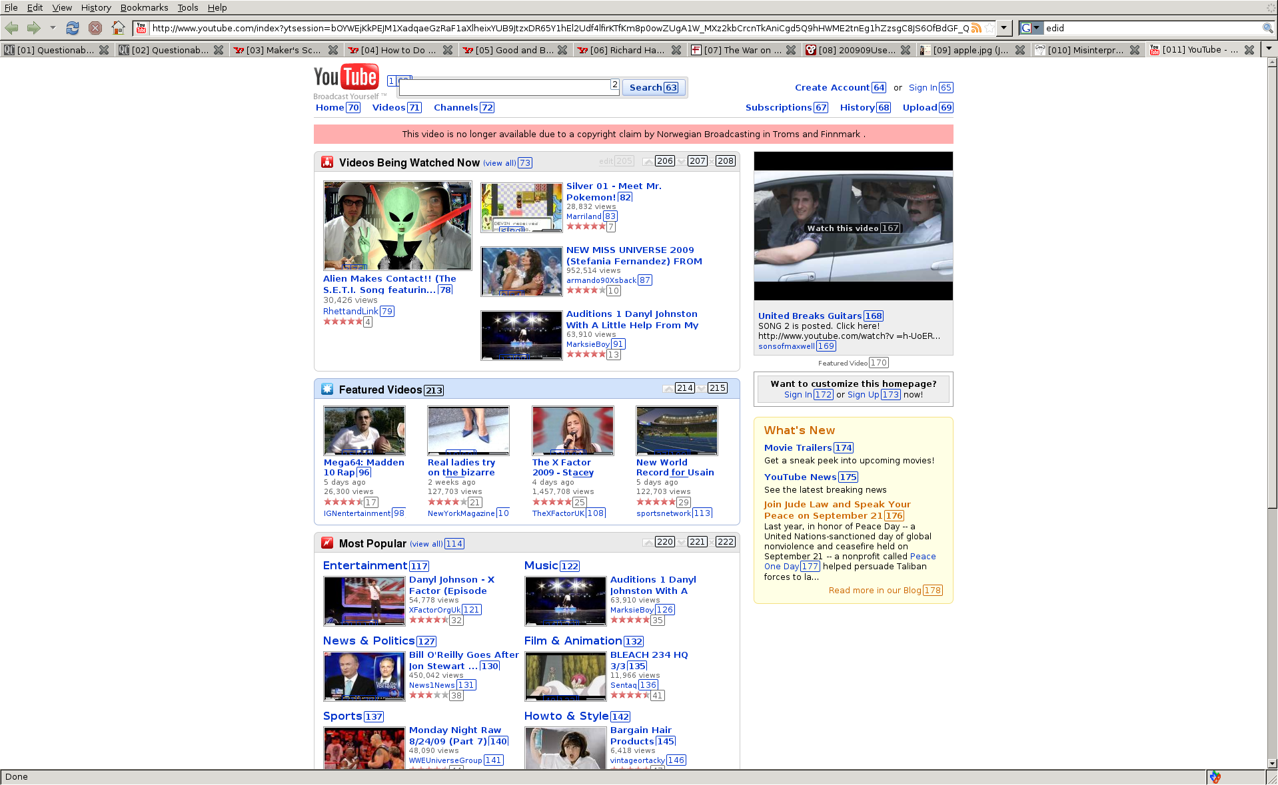This screenshot has height=785, width=1278.
Task: Close the [03] Maker's Sc... tab
Action: point(333,50)
